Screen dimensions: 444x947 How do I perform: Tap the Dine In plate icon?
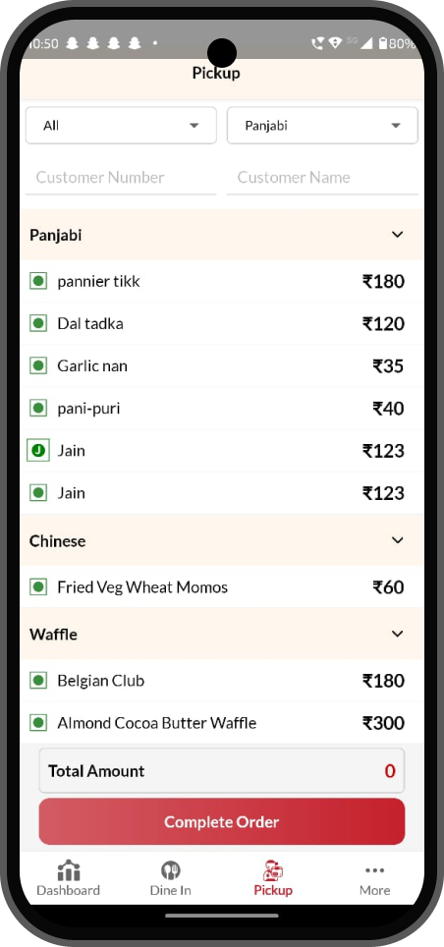coord(170,870)
